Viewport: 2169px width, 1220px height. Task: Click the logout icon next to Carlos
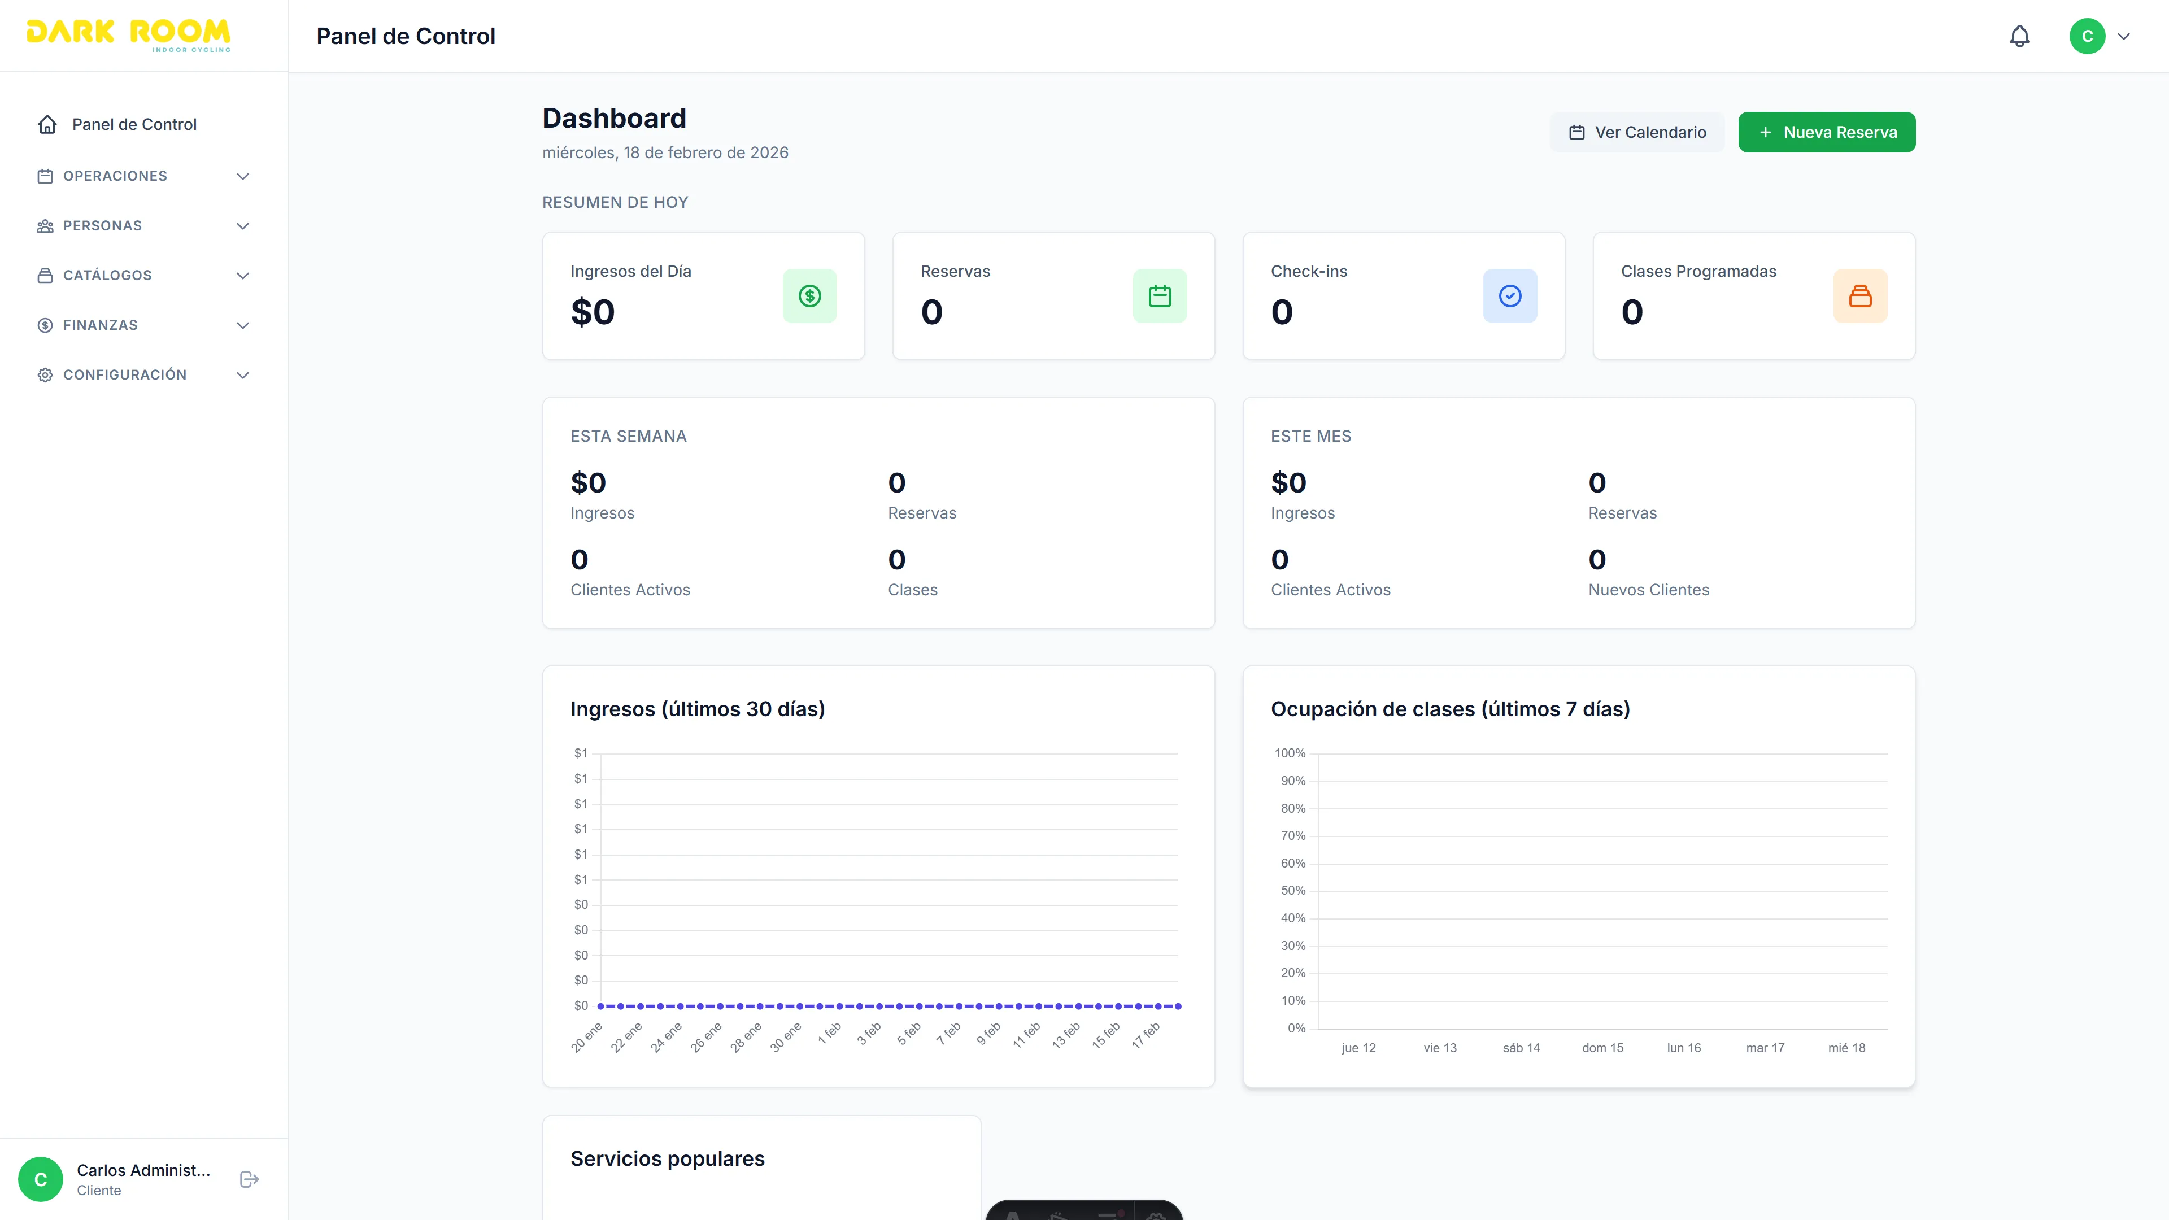[x=249, y=1179]
